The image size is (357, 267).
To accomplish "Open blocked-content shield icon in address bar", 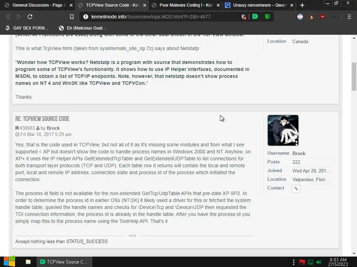I will 244,17.
